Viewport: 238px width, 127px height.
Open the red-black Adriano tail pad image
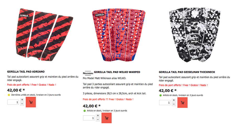point(44,34)
